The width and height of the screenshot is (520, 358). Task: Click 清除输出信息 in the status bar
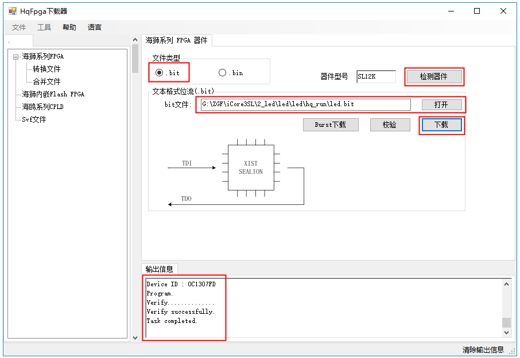click(483, 350)
